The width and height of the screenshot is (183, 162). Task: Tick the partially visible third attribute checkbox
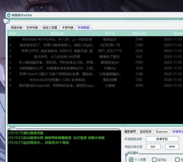[177, 159]
